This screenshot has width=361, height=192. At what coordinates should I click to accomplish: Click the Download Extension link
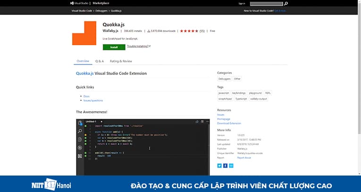[229, 123]
